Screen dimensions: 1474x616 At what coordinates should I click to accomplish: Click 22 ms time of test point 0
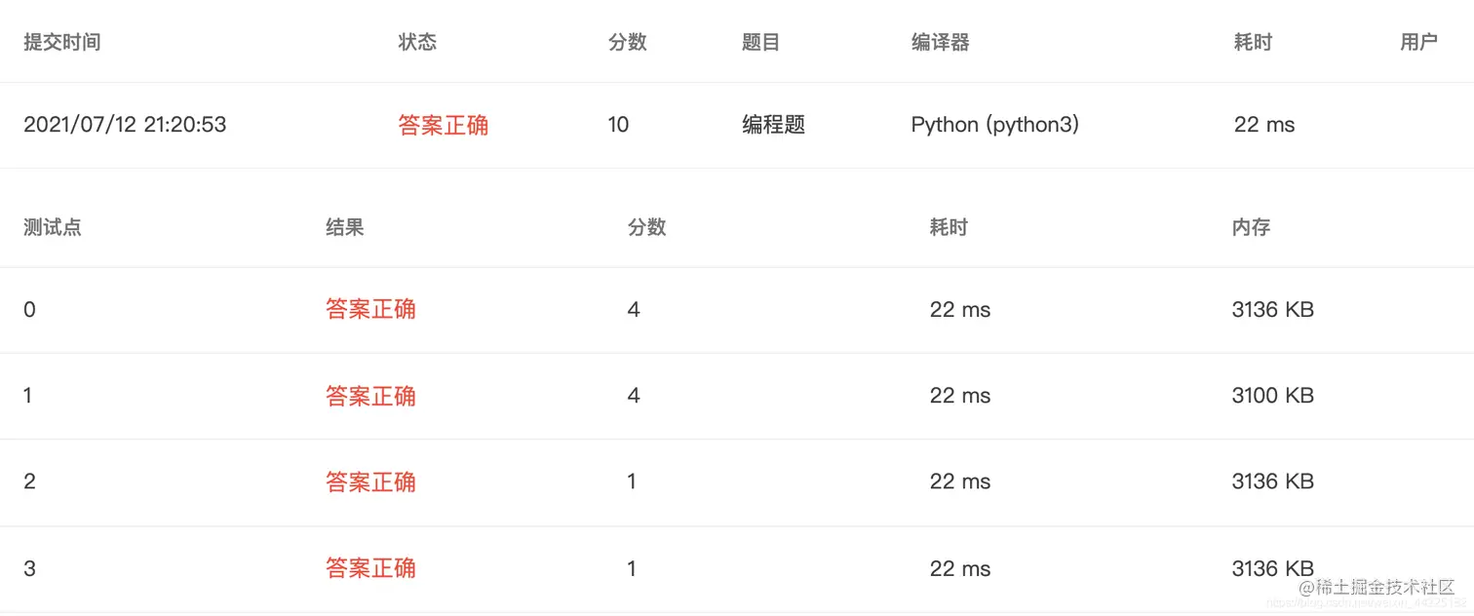point(960,310)
